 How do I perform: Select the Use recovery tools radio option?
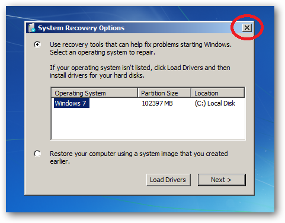click(37, 44)
